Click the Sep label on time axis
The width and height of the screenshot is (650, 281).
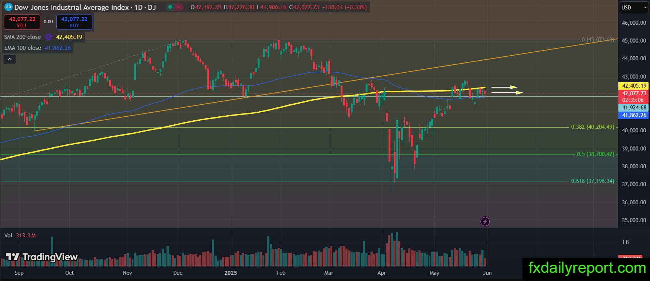click(x=19, y=273)
